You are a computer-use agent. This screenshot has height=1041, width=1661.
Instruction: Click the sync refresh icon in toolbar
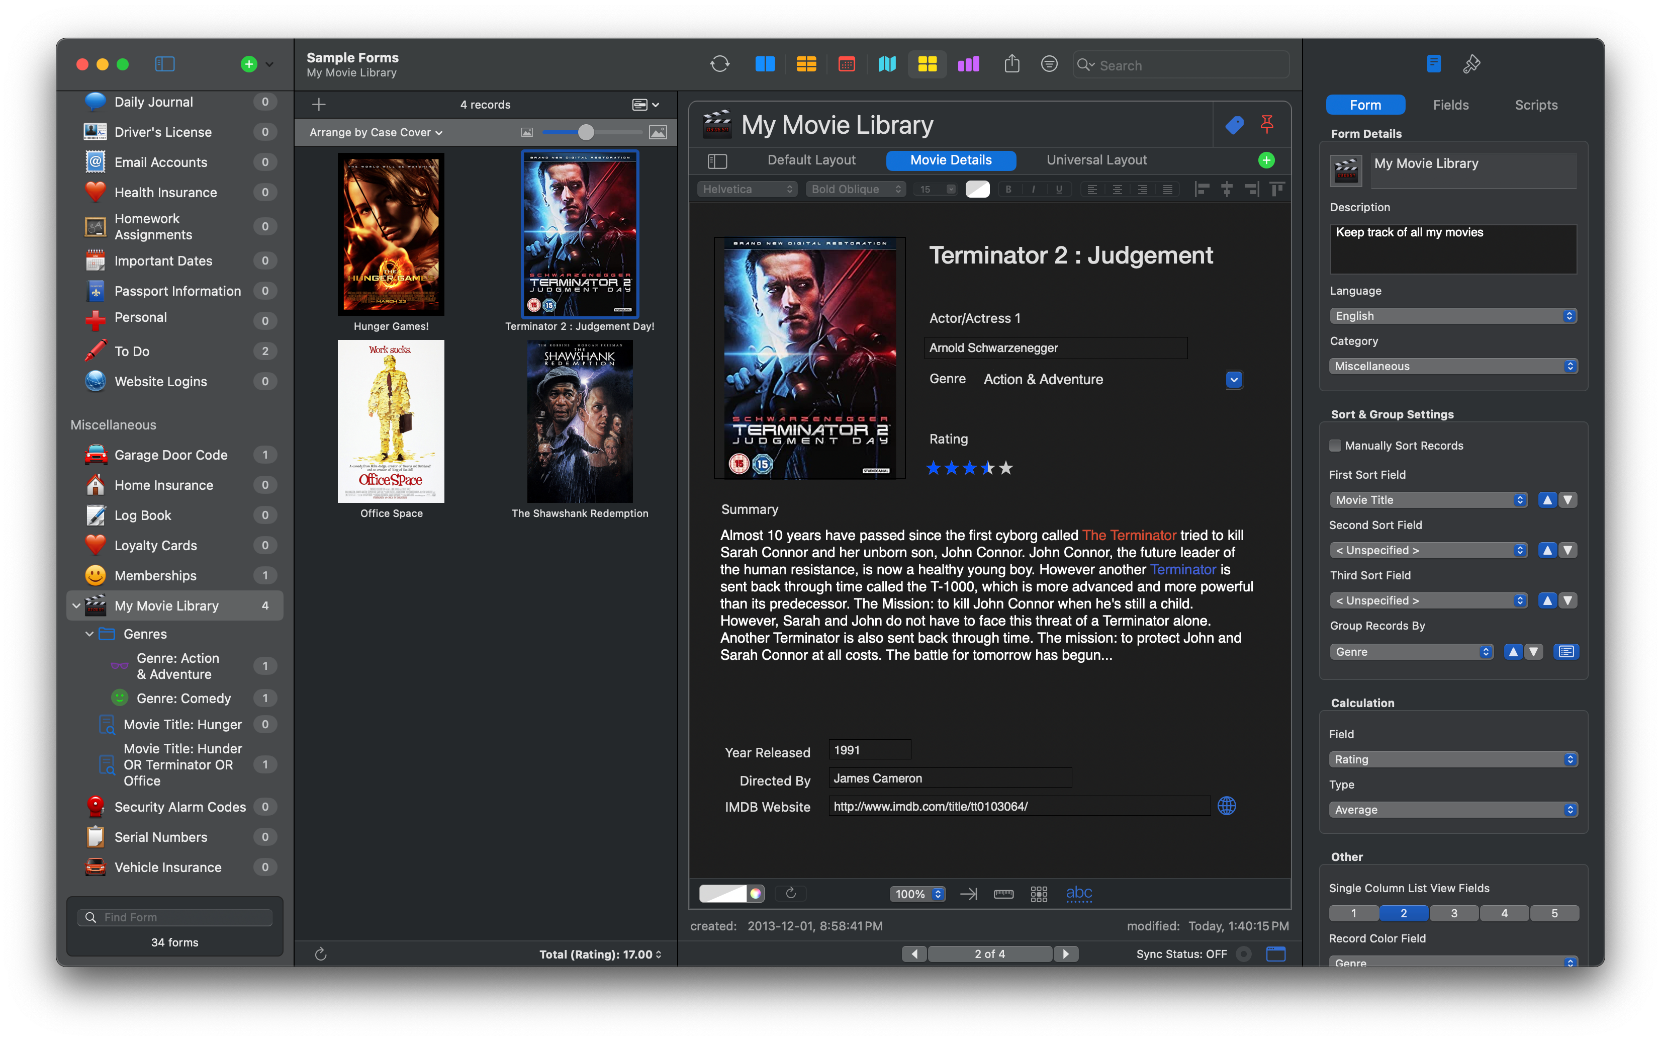[719, 64]
